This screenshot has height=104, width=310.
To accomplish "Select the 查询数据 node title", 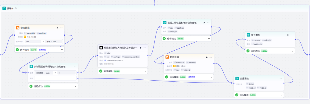I will coord(25,28).
